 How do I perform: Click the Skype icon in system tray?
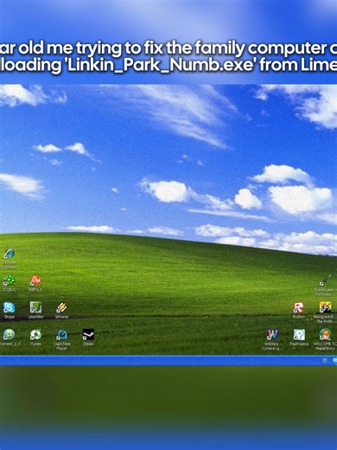coord(334,360)
